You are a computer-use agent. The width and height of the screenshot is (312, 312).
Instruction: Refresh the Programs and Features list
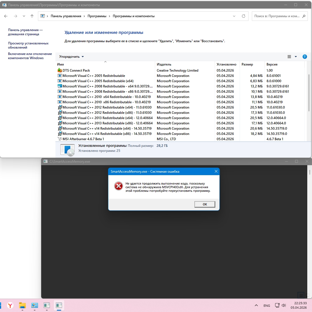click(243, 16)
